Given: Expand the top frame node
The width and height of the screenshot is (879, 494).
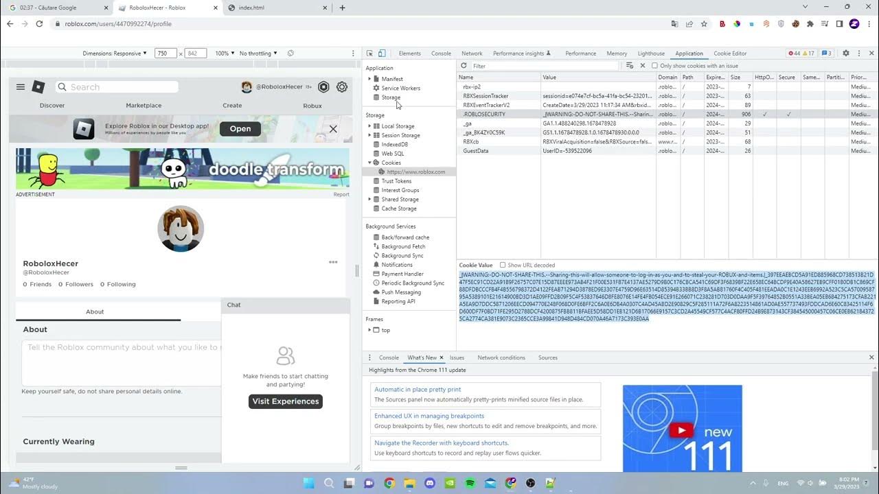Looking at the screenshot, I should tap(369, 330).
